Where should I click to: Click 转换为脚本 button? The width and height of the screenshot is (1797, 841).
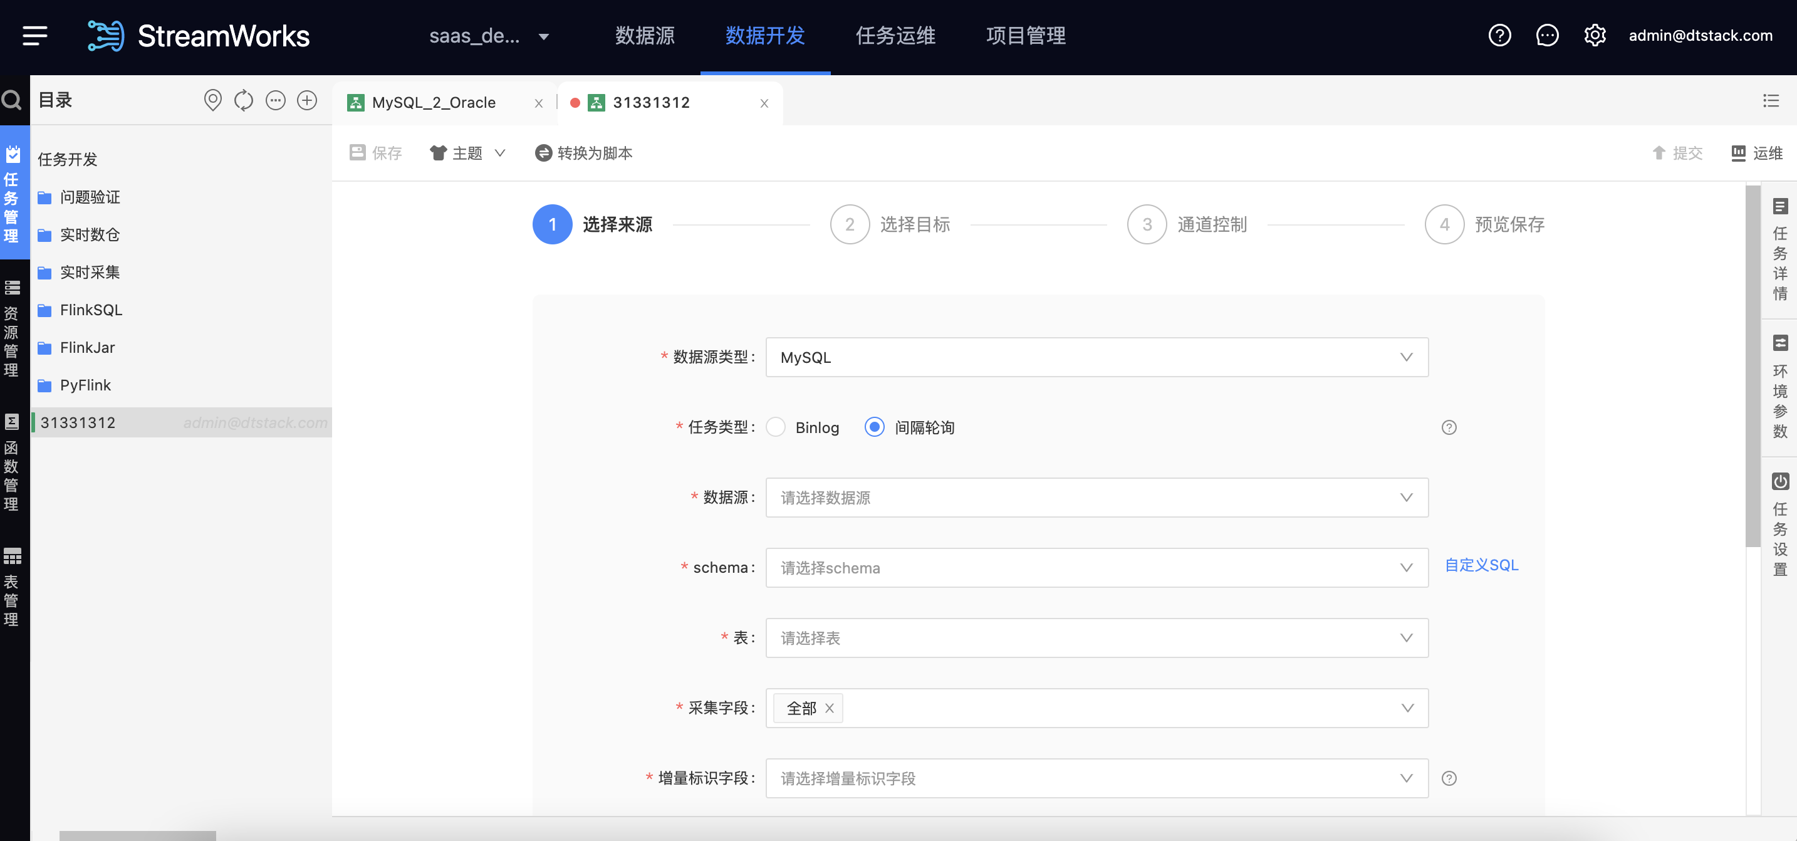click(x=584, y=153)
